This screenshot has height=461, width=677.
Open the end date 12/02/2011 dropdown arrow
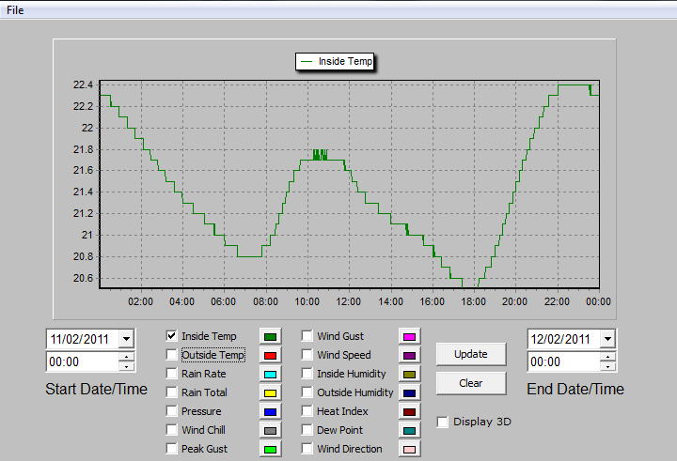click(607, 339)
